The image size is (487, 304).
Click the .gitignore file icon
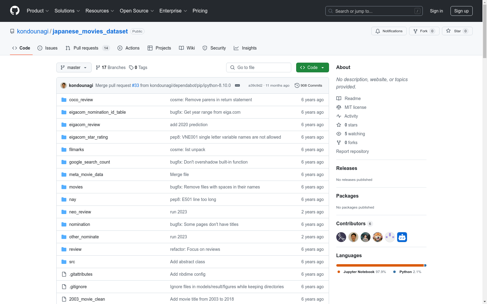point(64,287)
